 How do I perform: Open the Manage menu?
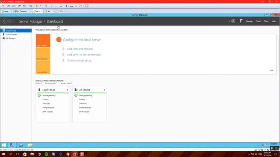[x=249, y=21]
